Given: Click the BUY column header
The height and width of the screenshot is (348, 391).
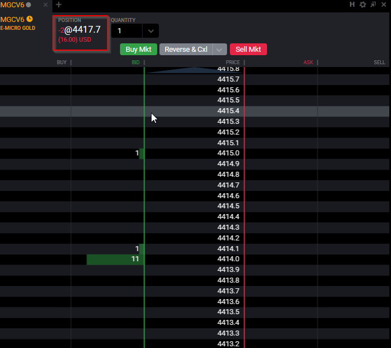Looking at the screenshot, I should [x=61, y=63].
